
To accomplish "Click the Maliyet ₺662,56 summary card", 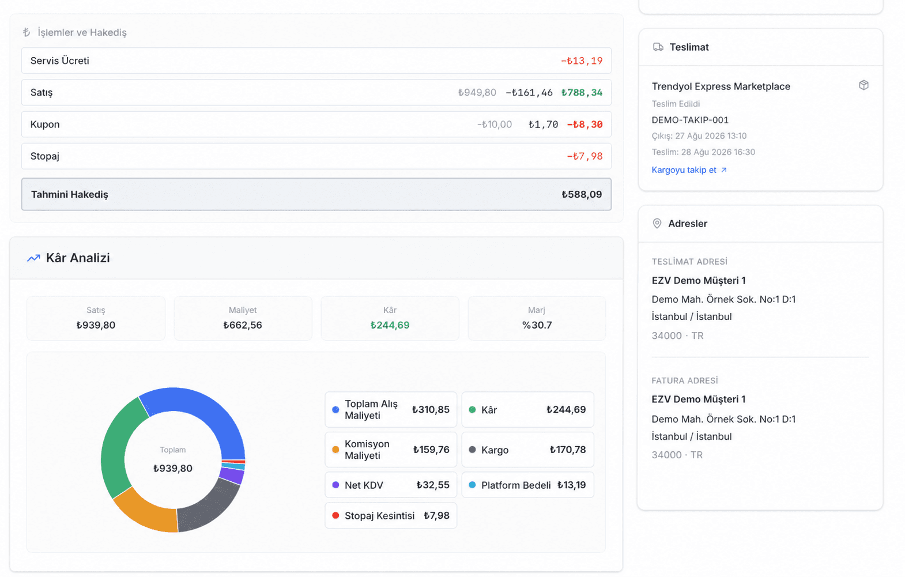I will tap(243, 318).
